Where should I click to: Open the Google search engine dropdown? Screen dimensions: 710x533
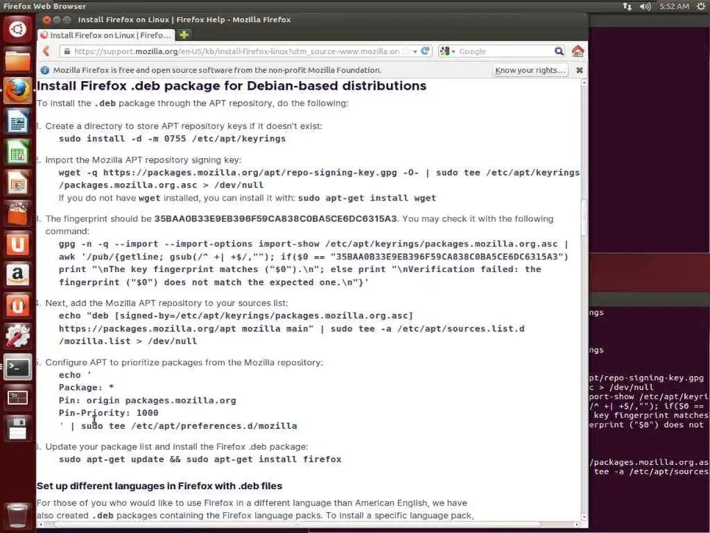pos(447,51)
